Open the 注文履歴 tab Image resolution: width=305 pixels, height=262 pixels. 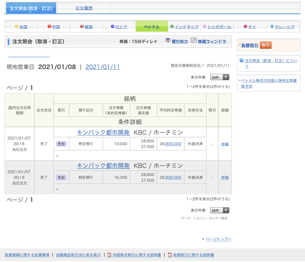coord(84,8)
